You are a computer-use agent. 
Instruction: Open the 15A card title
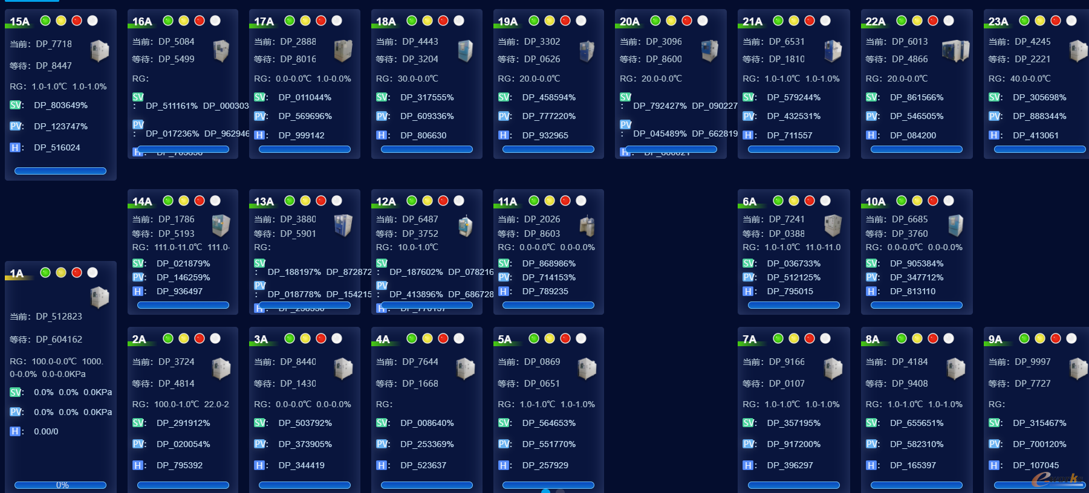(x=19, y=22)
